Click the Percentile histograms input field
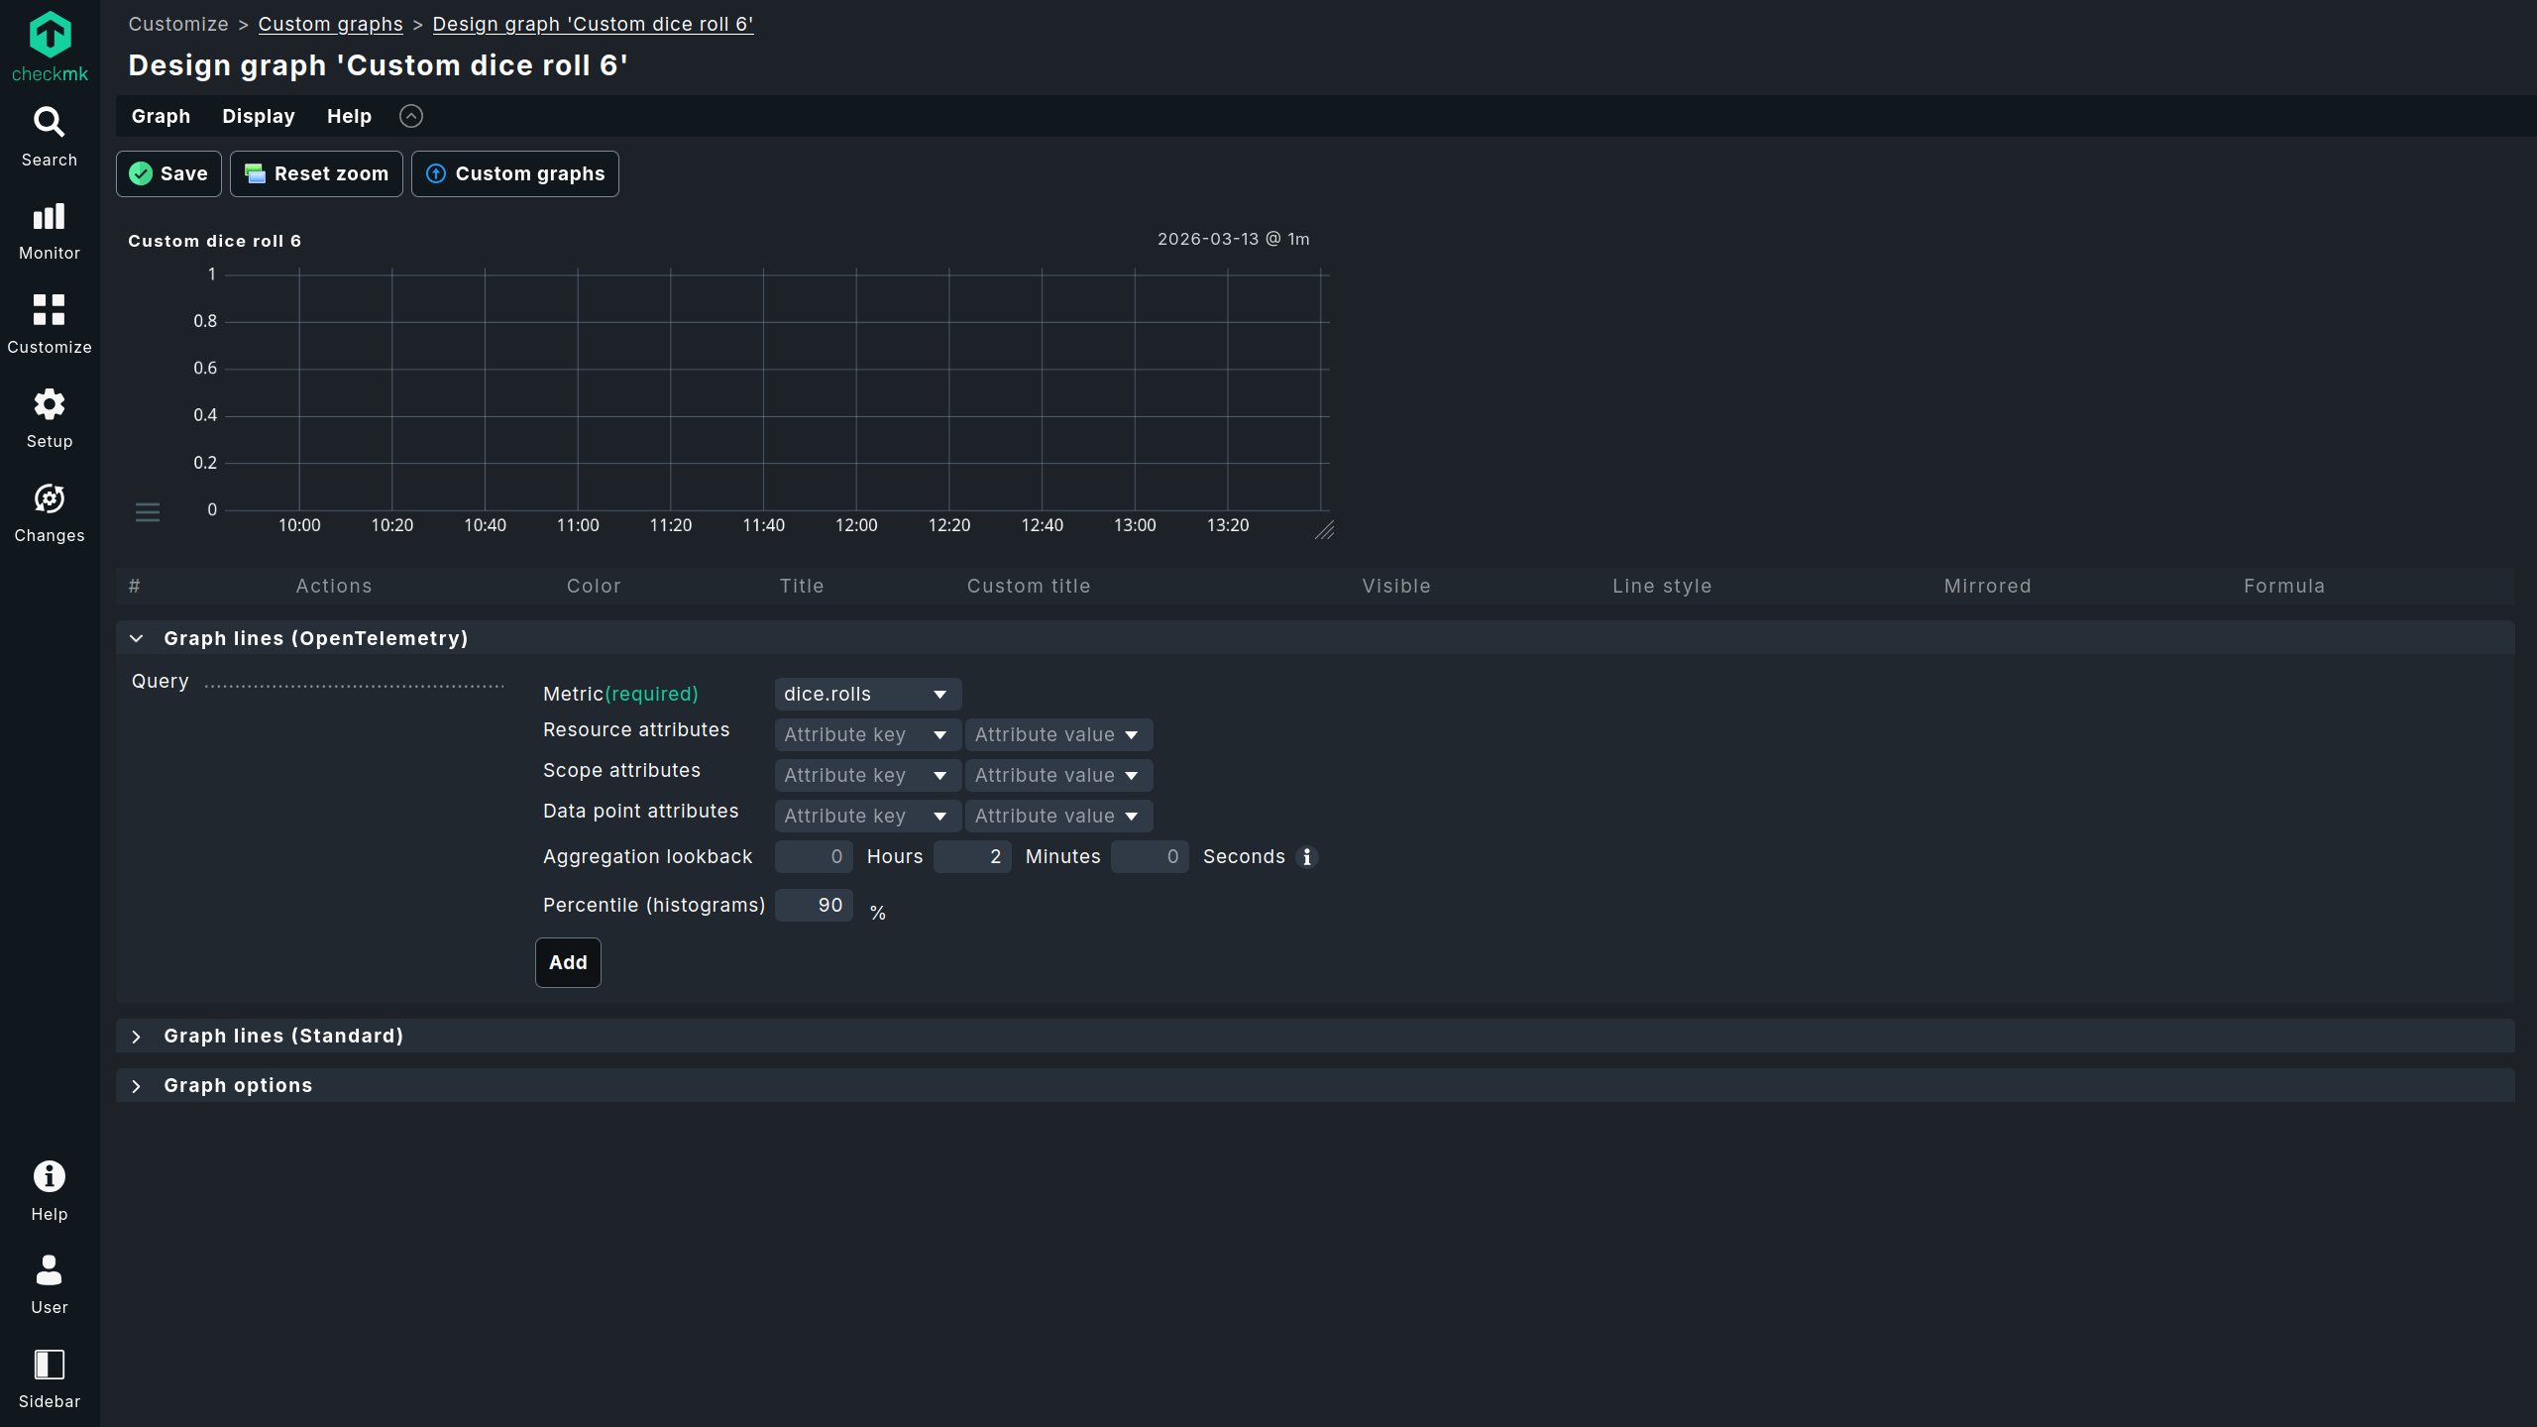 pos(814,906)
